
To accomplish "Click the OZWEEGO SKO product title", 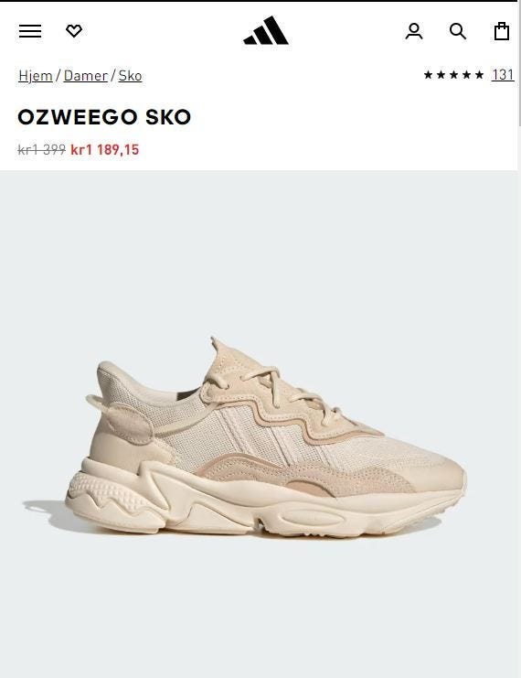I will 104,117.
